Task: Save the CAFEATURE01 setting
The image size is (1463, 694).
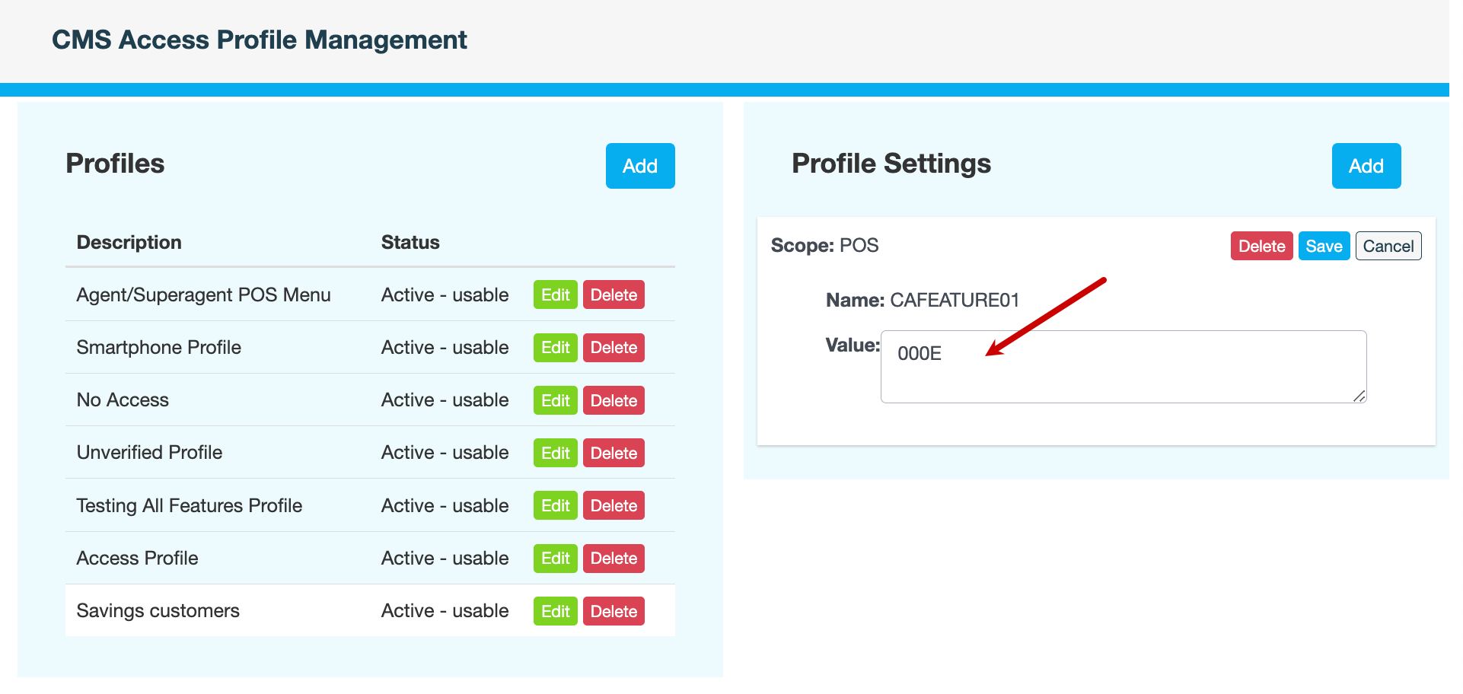Action: tap(1324, 246)
